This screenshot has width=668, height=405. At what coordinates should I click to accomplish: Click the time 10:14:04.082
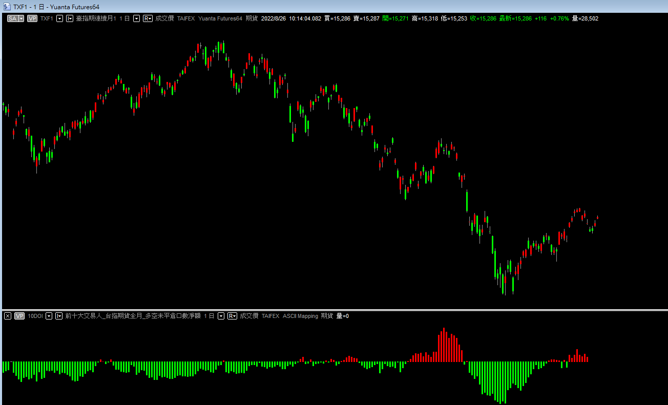coord(305,18)
